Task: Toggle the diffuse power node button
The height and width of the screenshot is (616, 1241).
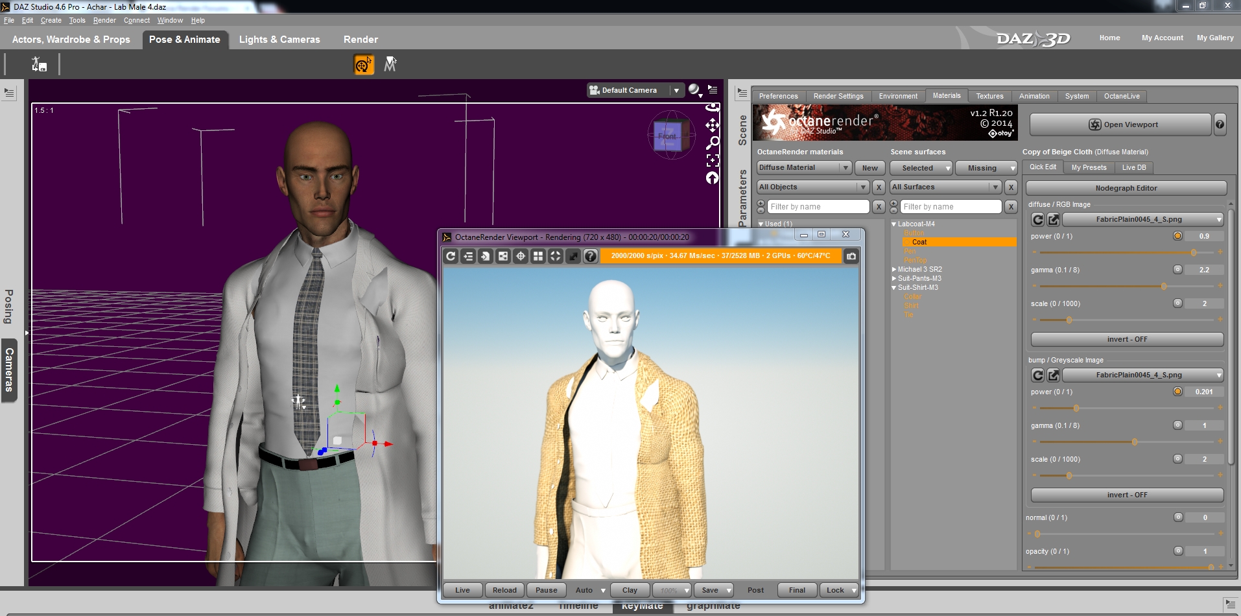Action: 1177,236
